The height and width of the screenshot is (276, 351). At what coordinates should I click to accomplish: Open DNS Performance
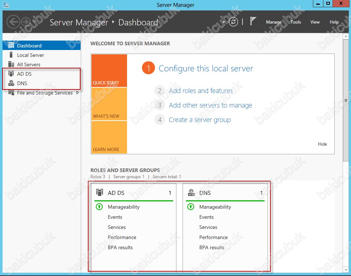(x=213, y=237)
